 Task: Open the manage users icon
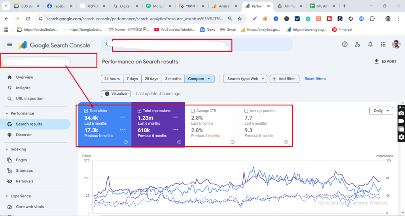tap(357, 44)
